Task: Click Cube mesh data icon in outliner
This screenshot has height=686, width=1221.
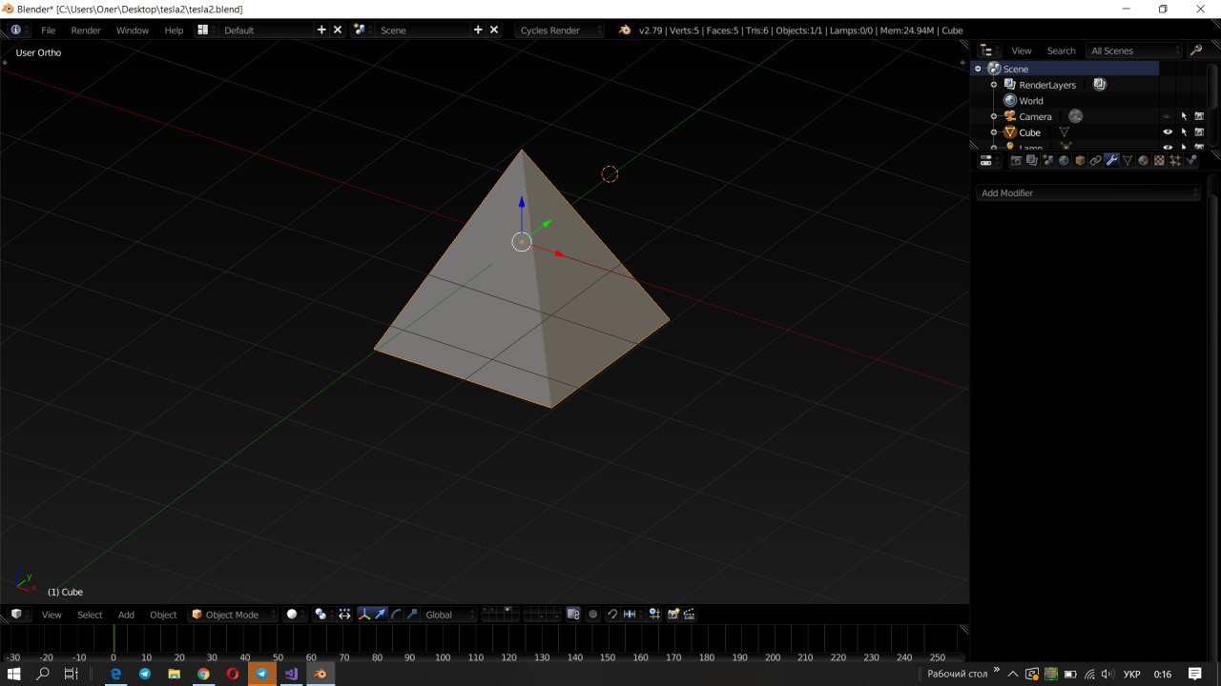Action: point(1064,132)
